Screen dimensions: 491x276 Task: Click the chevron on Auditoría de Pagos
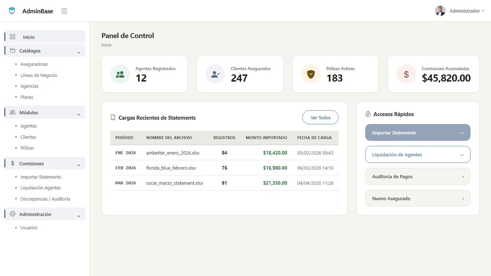[x=463, y=177]
